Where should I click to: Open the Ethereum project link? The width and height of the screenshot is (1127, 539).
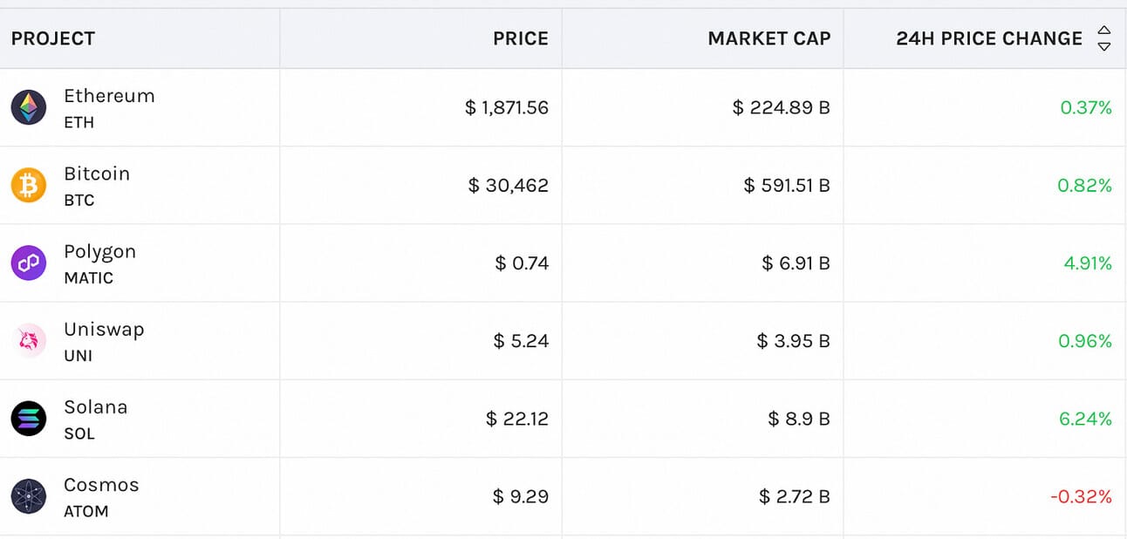[x=109, y=96]
